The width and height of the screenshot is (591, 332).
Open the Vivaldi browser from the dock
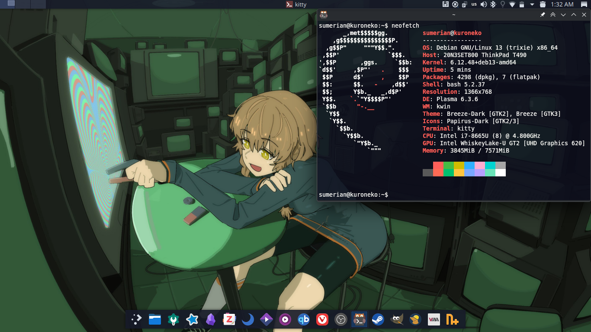pos(322,319)
